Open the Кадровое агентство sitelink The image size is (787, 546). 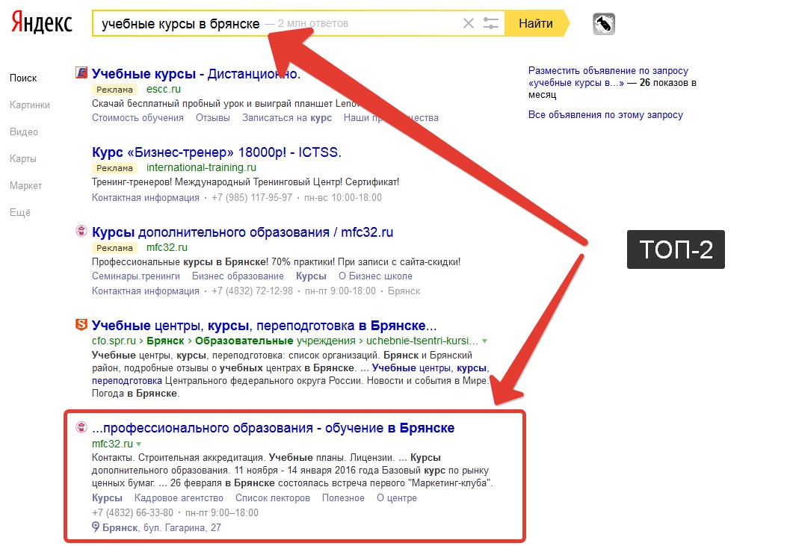pos(179,498)
